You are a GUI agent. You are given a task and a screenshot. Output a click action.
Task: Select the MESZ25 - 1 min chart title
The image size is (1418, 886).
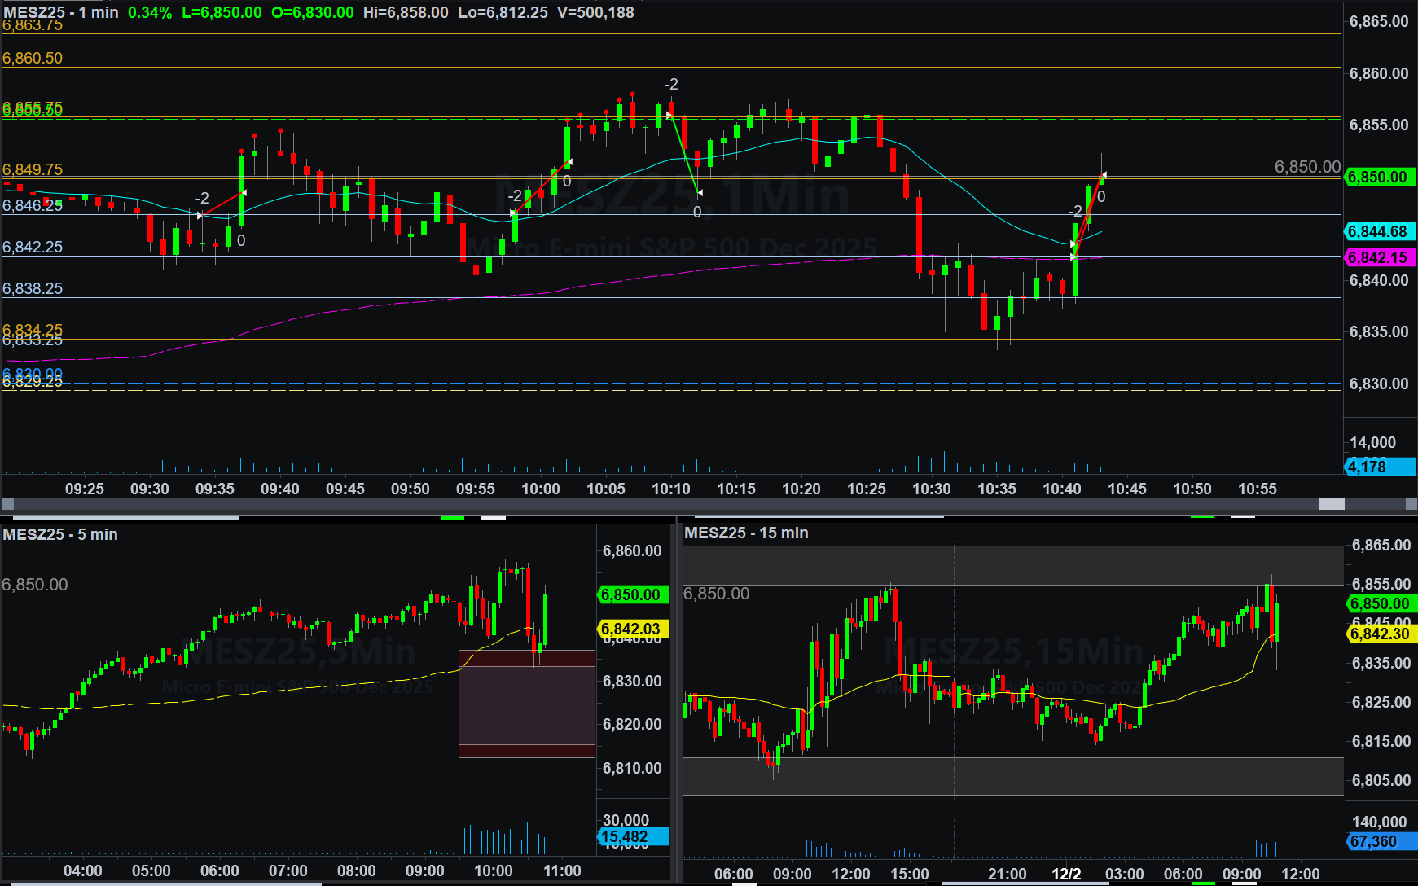61,12
